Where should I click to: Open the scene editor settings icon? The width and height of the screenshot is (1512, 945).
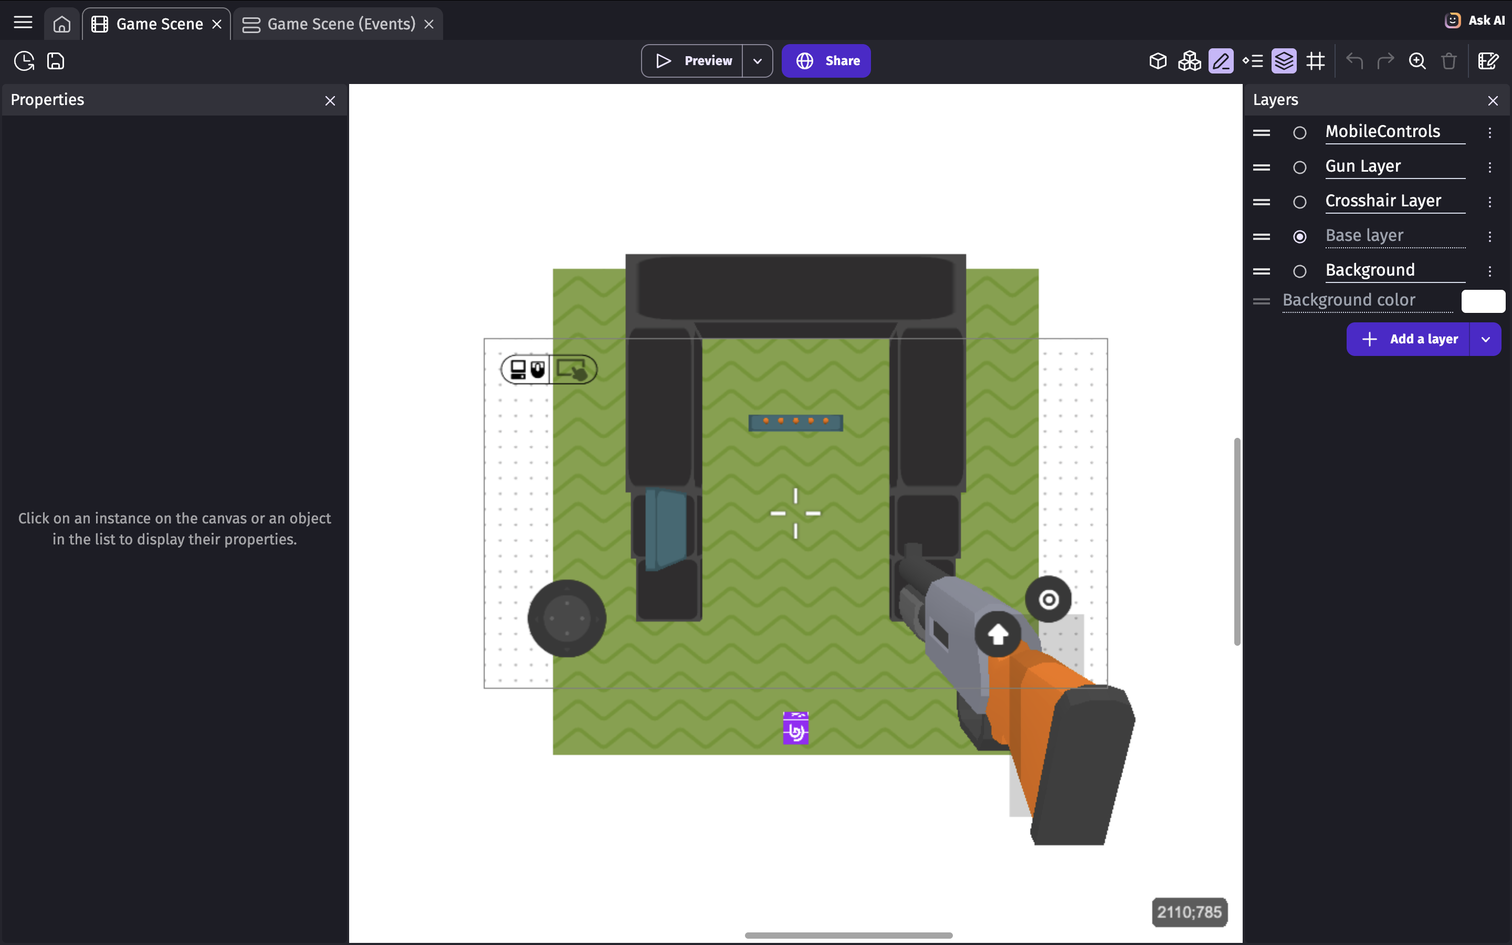click(x=1488, y=60)
